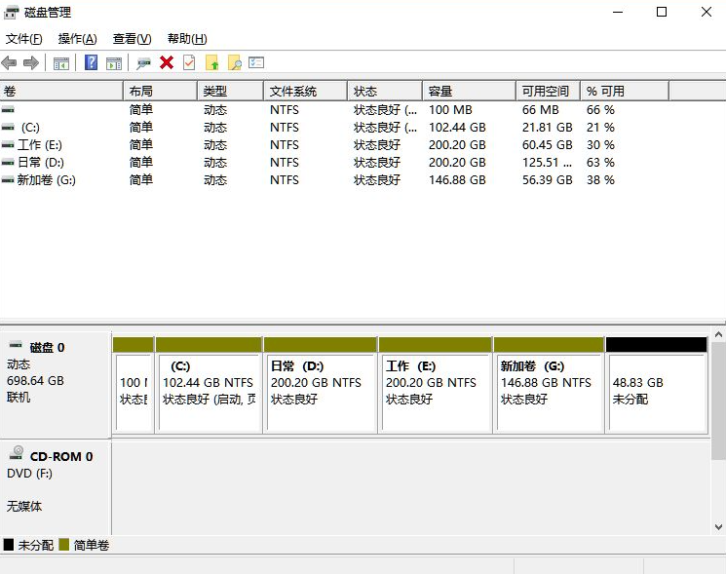Click the folder with magnifier search icon
Image resolution: width=726 pixels, height=574 pixels.
pos(234,63)
